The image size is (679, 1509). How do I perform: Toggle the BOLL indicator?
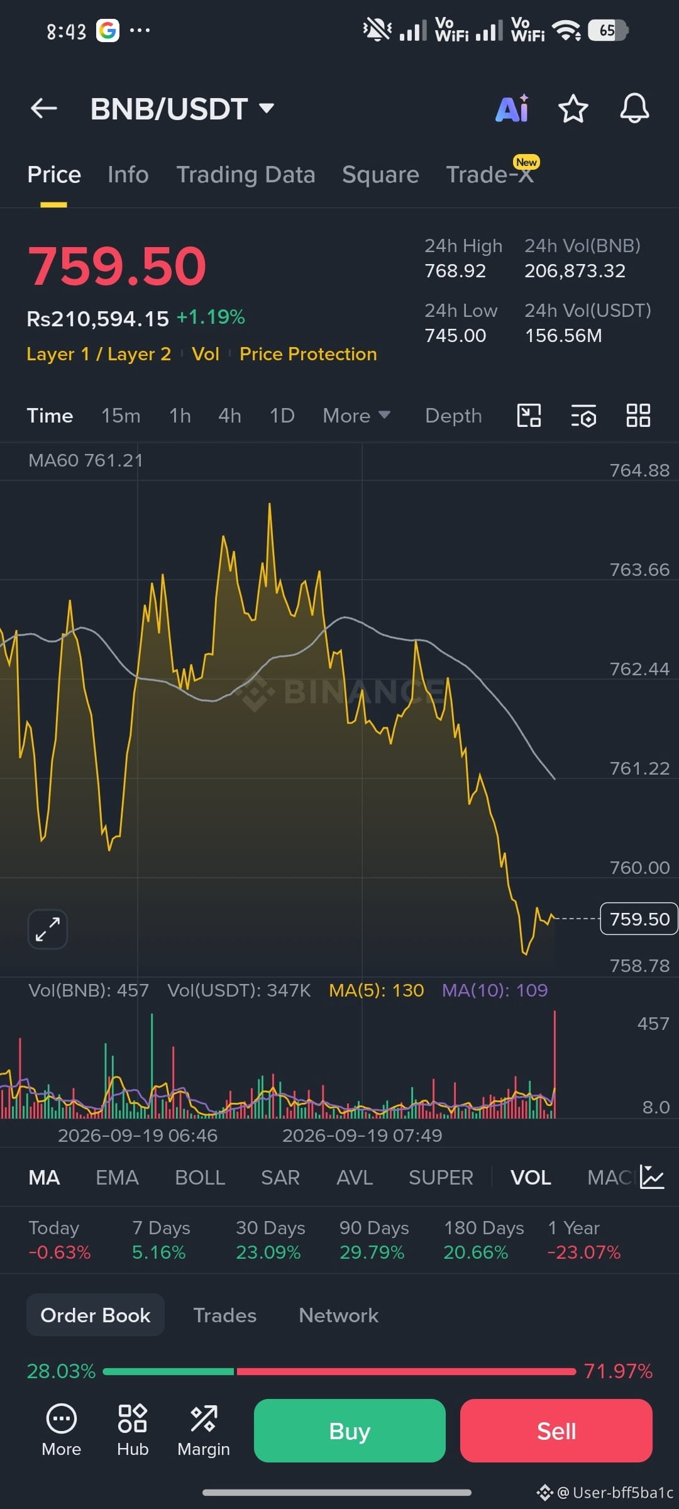200,1178
